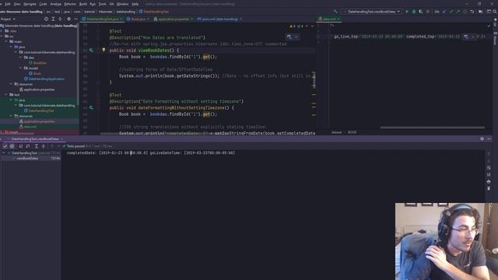Run with coverage icon in toolbar

(421, 12)
